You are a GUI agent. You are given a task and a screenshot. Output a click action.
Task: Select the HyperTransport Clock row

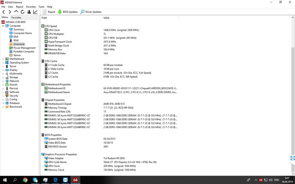(x=109, y=42)
